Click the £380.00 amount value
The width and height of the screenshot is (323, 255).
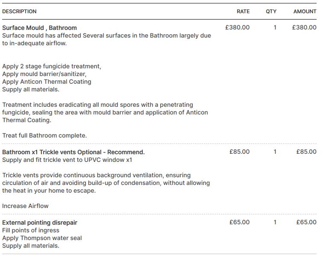point(304,27)
